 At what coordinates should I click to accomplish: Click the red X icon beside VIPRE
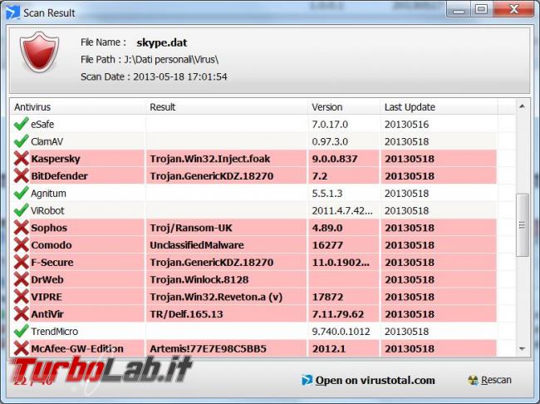point(21,297)
